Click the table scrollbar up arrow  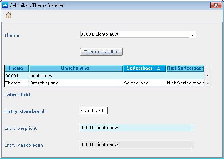(207, 76)
